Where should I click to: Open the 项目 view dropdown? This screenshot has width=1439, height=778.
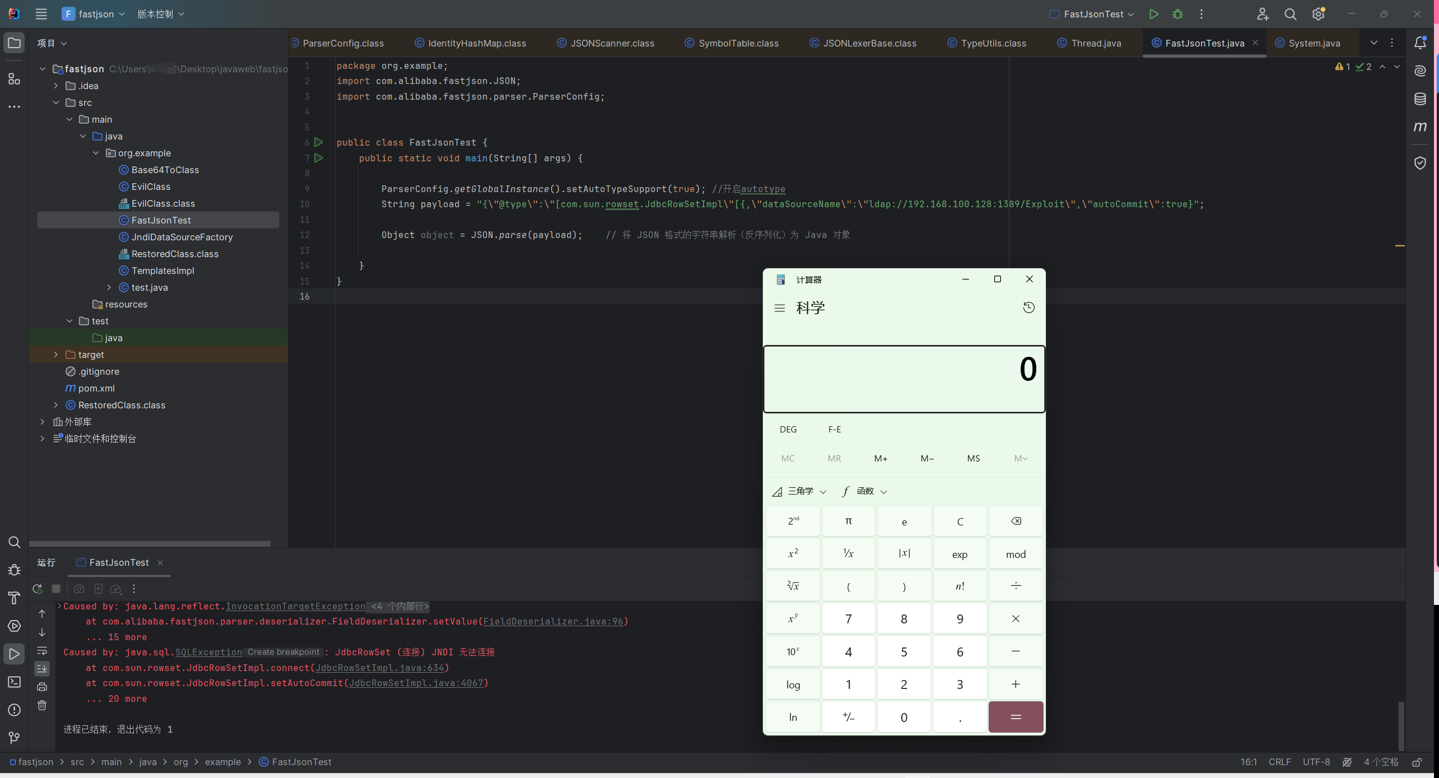[52, 43]
